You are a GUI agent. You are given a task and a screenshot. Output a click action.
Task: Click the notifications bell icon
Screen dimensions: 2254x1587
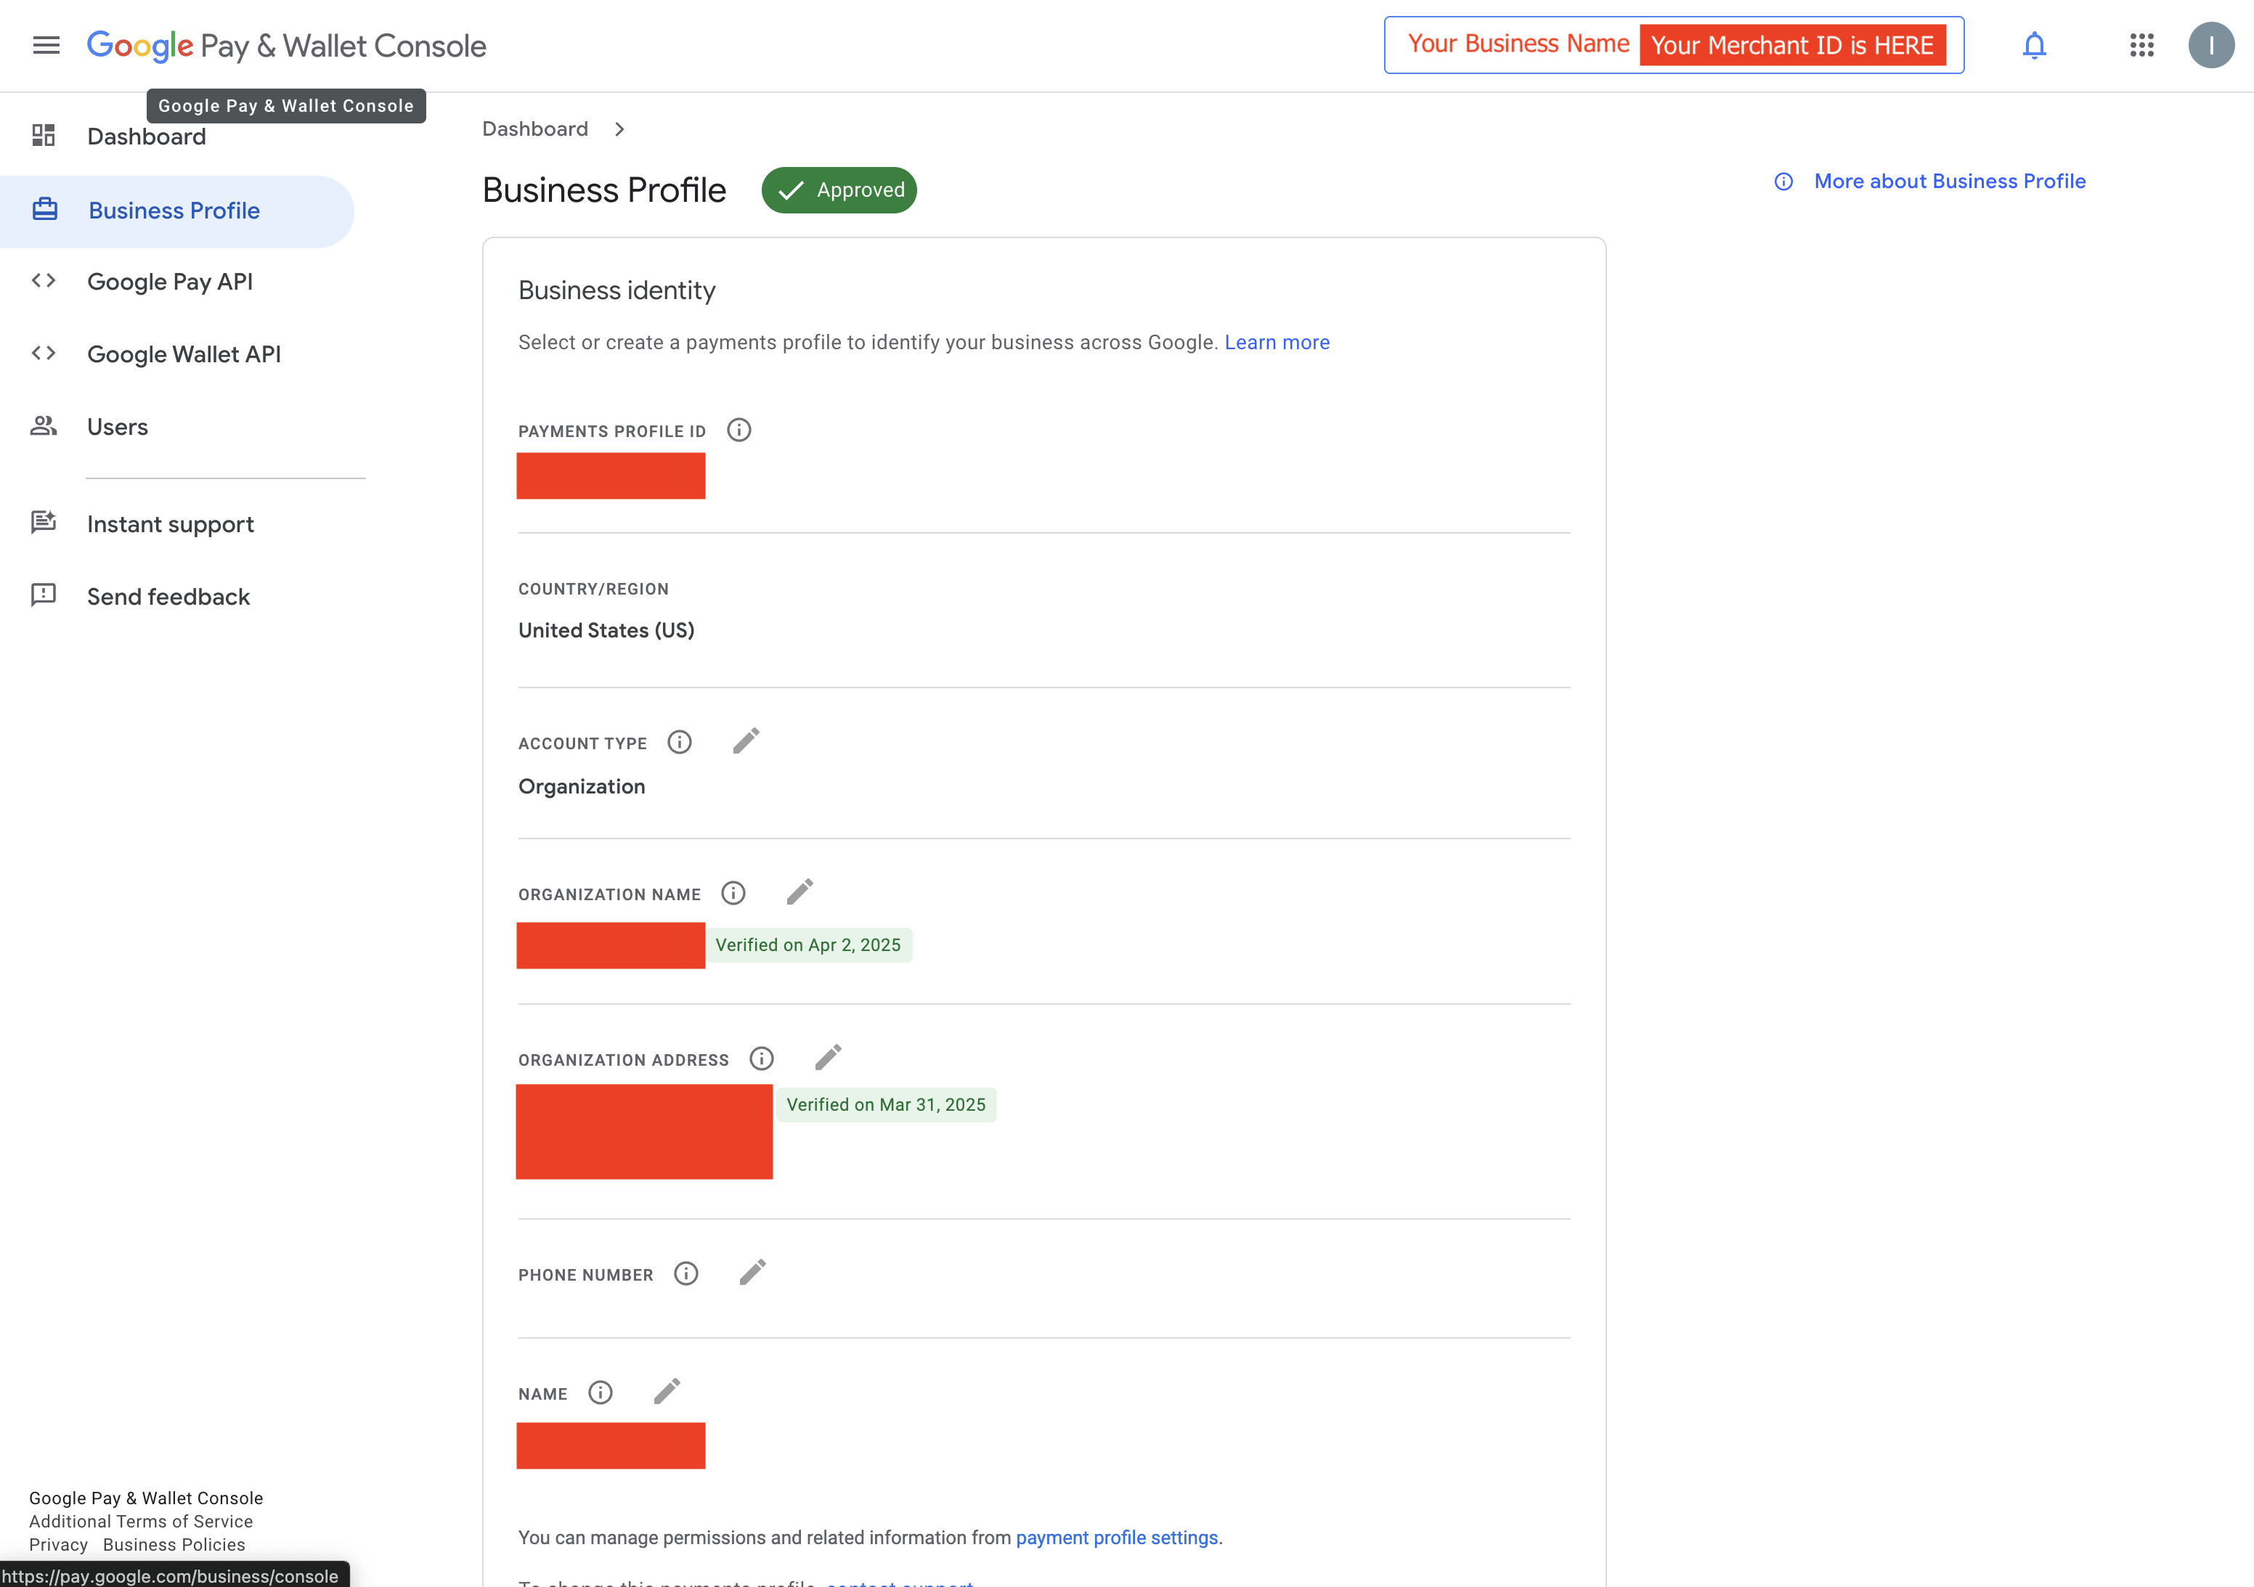coord(2034,45)
